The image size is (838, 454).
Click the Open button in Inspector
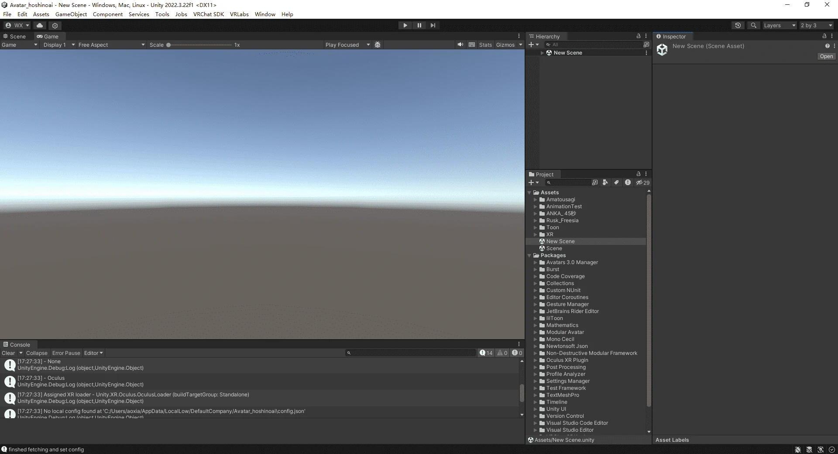[826, 56]
